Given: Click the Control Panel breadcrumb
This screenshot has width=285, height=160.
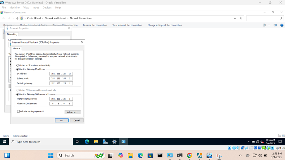Looking at the screenshot, I should click(34, 18).
